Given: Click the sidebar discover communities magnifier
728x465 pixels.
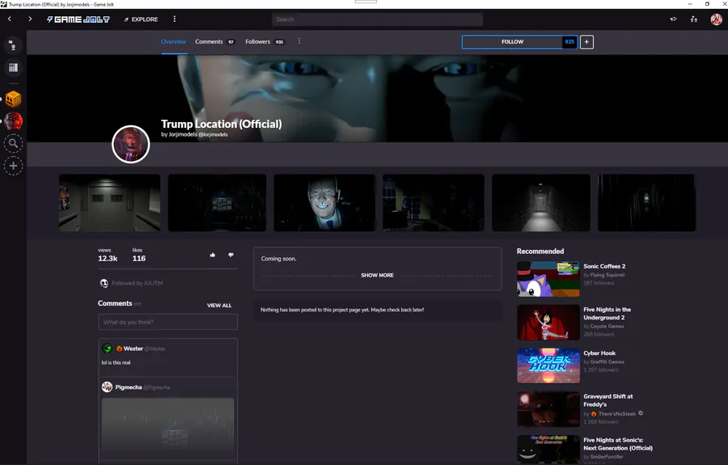Looking at the screenshot, I should (13, 143).
